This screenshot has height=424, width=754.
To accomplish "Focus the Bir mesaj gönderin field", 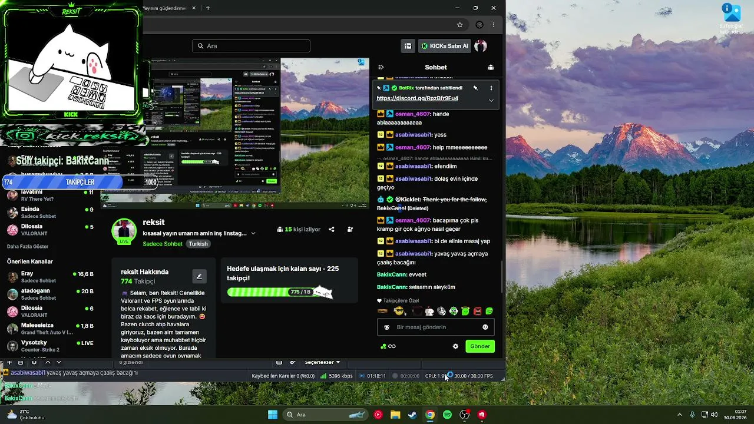I will click(x=436, y=327).
